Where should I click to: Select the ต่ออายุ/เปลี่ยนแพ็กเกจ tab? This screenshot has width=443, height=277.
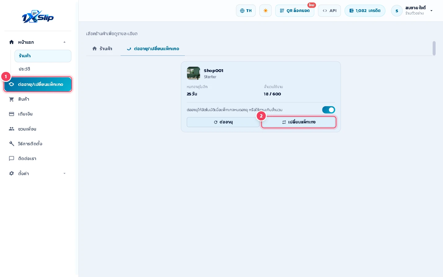point(153,49)
